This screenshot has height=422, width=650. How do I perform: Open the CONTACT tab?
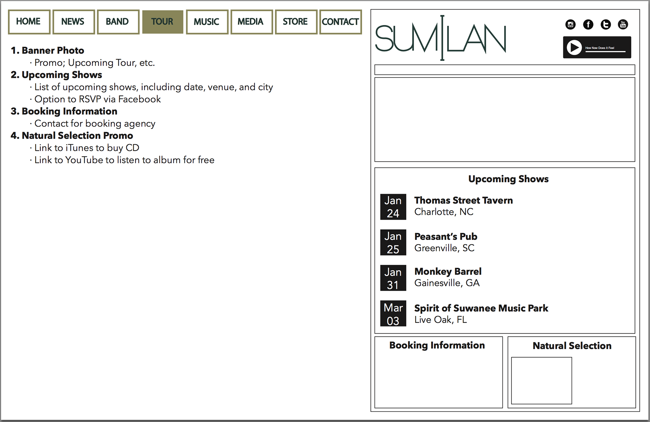[x=340, y=22]
